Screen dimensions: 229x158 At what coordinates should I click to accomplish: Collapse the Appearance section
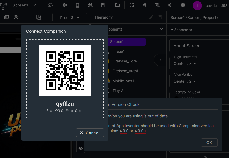(x=172, y=30)
